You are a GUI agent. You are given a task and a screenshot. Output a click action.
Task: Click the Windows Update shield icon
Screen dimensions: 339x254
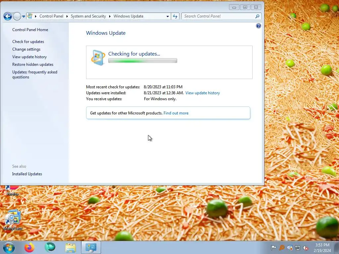pos(98,58)
